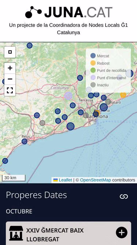Image resolution: width=137 pixels, height=245 pixels.
Task: Expand XXIV ĞMercat Baix Llobregat details
Action: pos(122,233)
